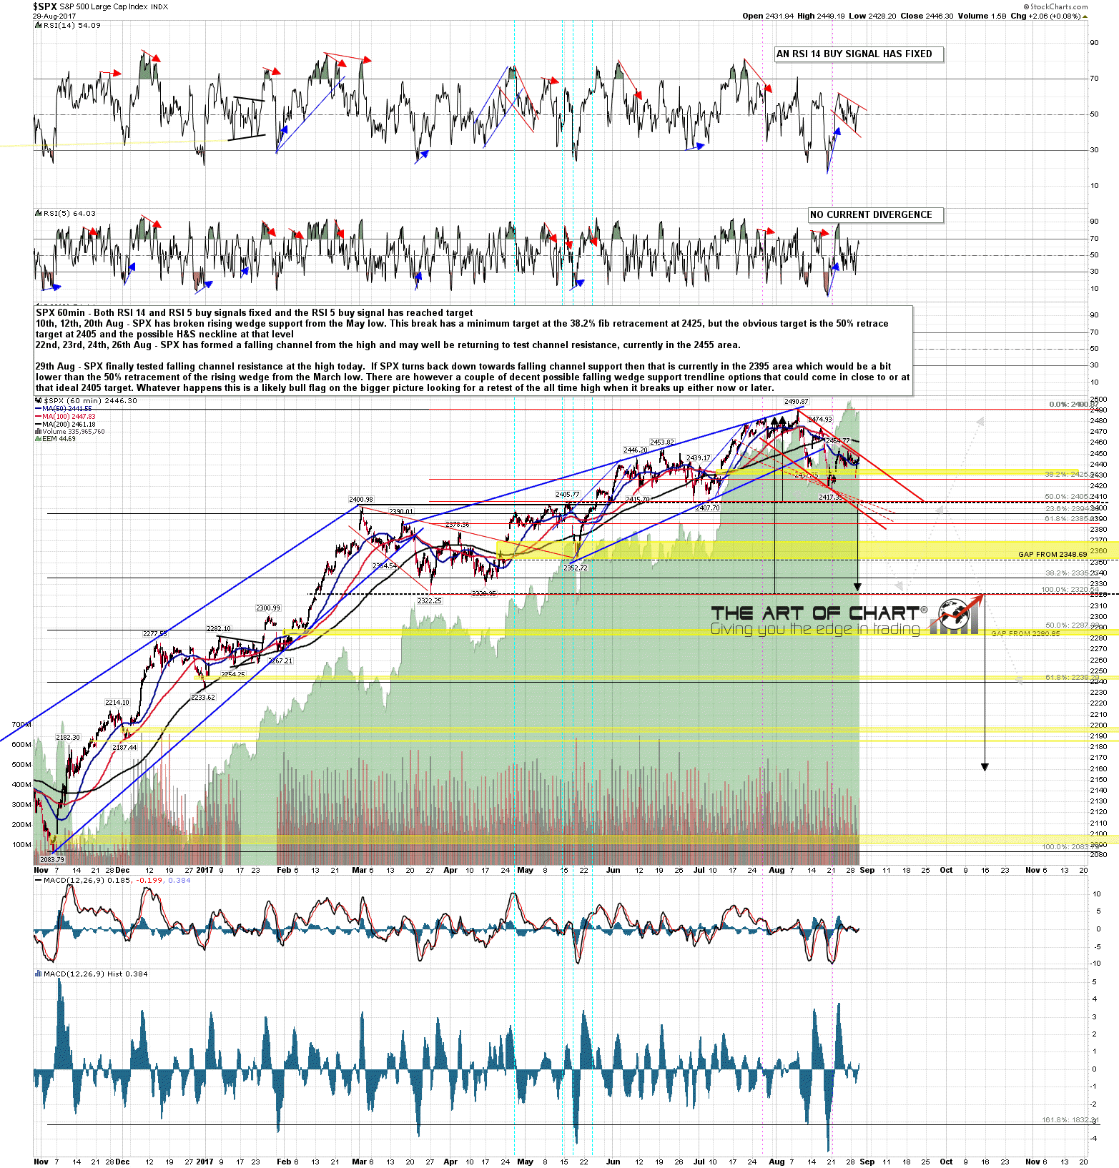Screen dimensions: 1119x1168
Task: Click the 700M volume axis label
Action: (21, 725)
